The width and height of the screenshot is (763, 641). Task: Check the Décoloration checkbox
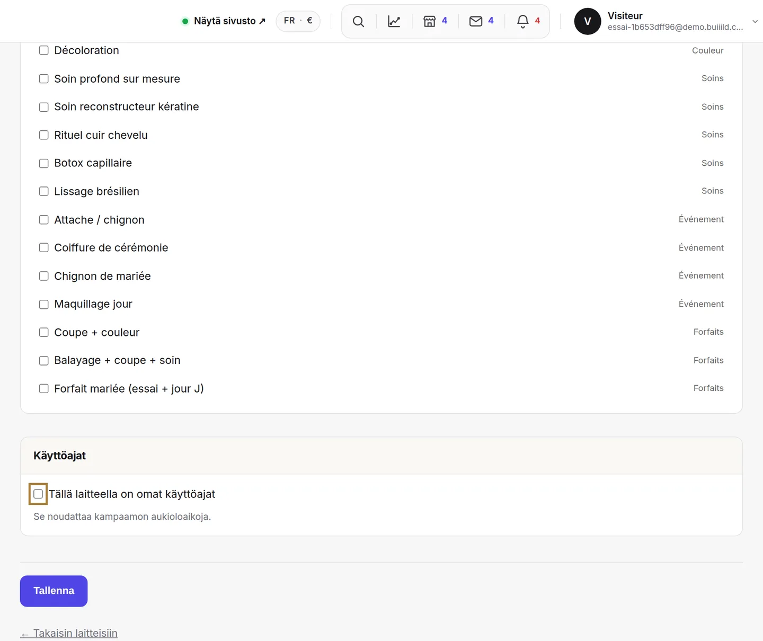click(44, 50)
